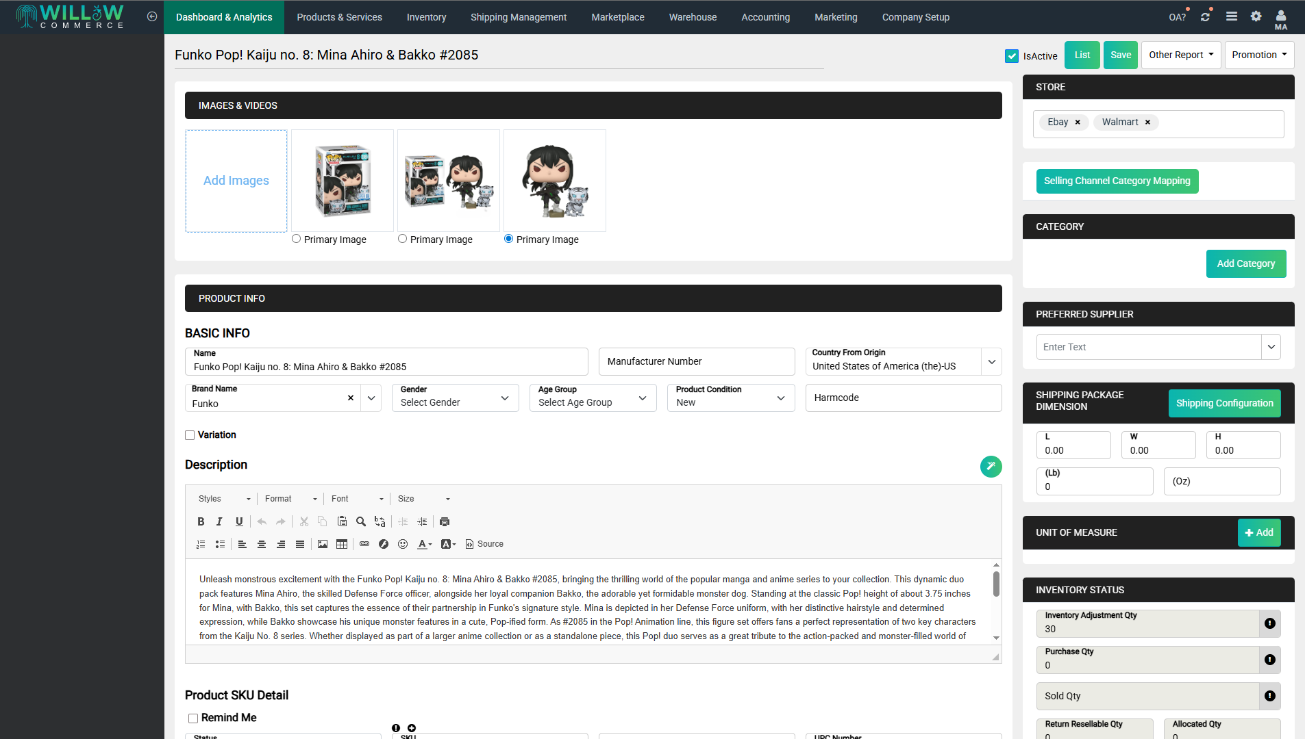This screenshot has width=1305, height=739.
Task: Align description text right
Action: coord(281,544)
